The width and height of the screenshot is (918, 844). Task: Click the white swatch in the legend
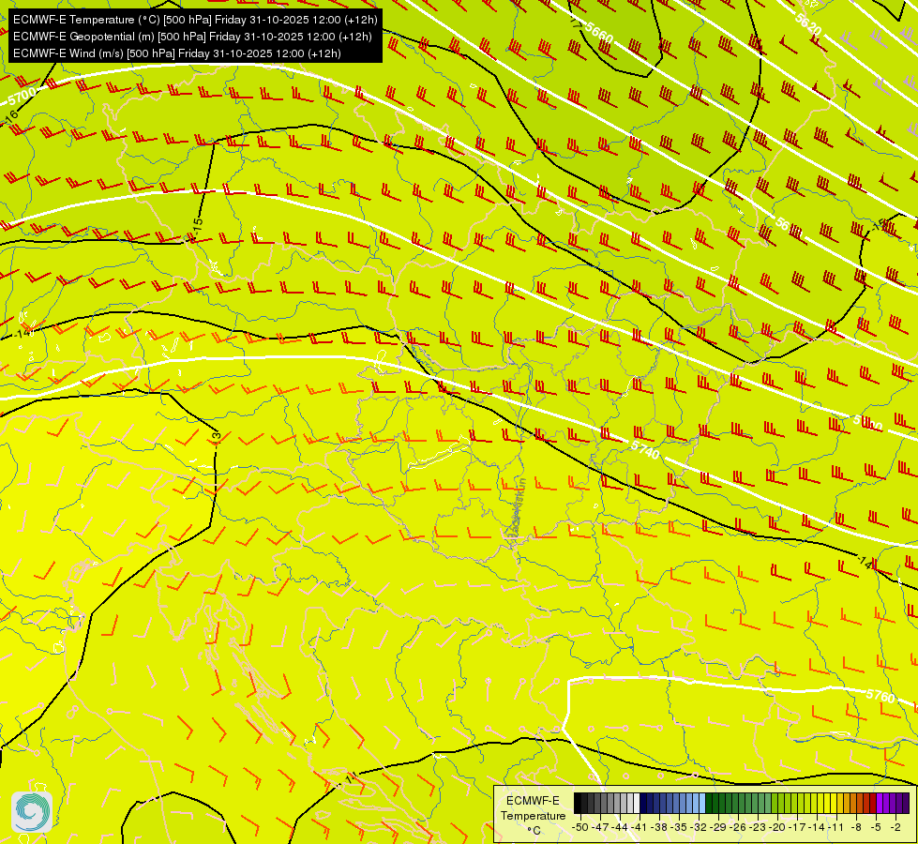click(x=637, y=803)
